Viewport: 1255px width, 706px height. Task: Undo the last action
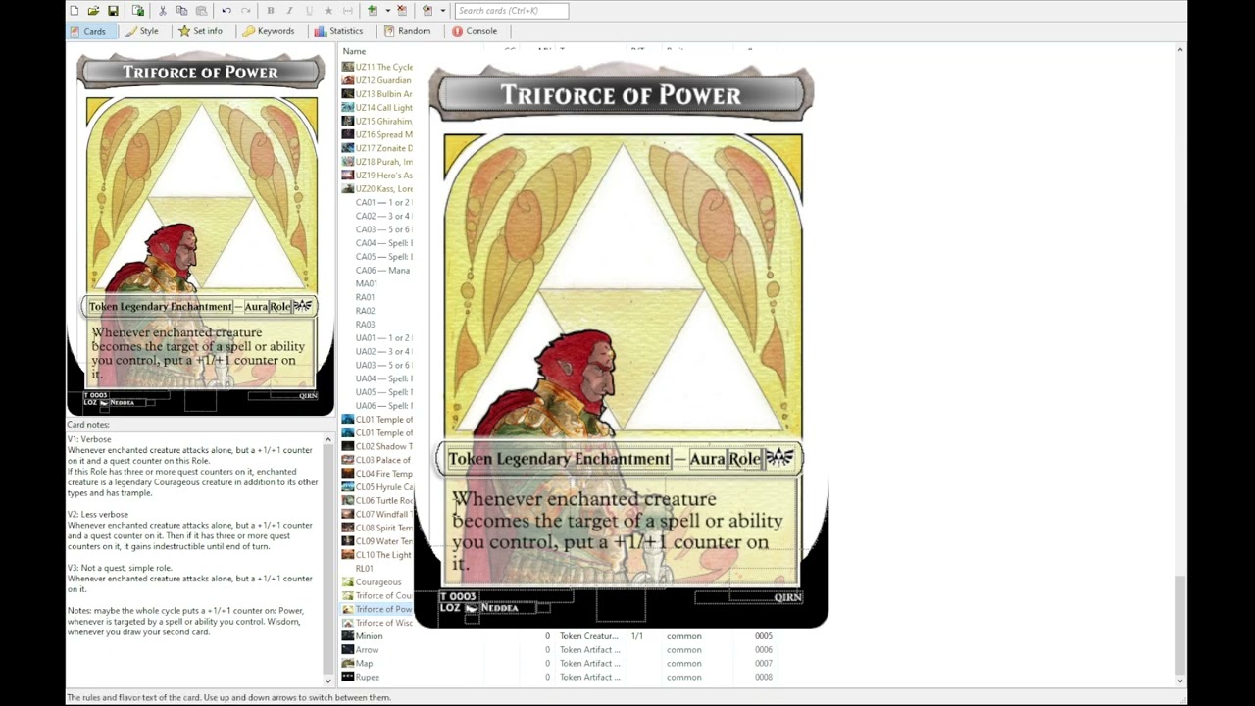click(x=226, y=11)
